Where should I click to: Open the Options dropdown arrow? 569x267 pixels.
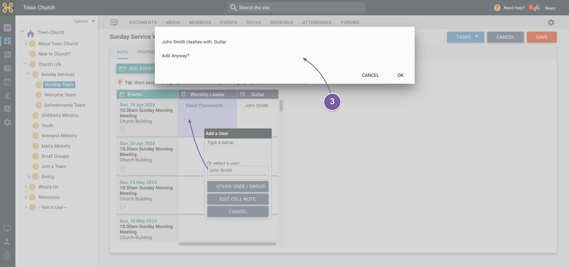pyautogui.click(x=93, y=21)
